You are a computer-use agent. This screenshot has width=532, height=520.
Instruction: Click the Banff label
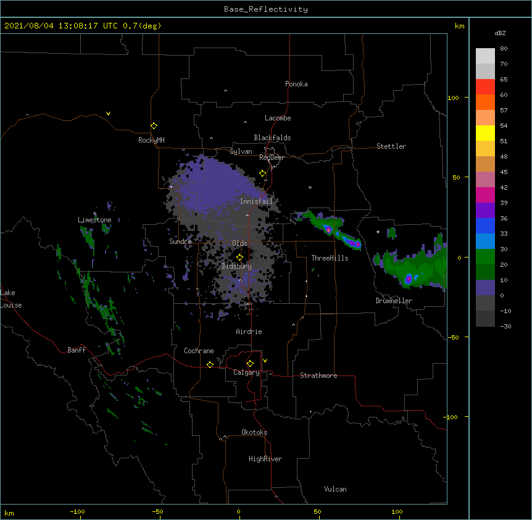click(x=77, y=350)
